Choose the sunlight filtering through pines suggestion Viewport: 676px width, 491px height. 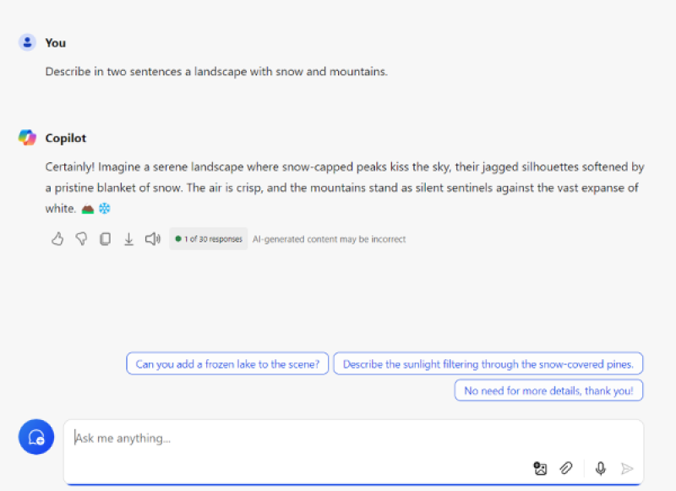tap(488, 364)
